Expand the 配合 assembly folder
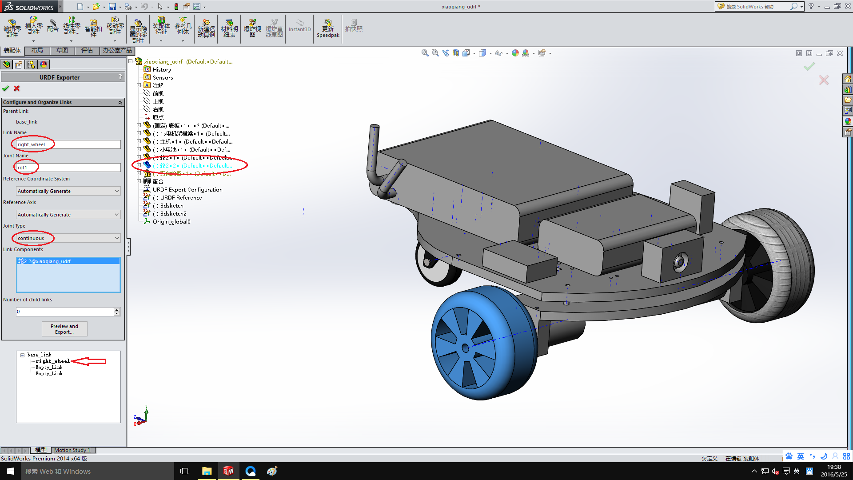The image size is (853, 480). [140, 181]
